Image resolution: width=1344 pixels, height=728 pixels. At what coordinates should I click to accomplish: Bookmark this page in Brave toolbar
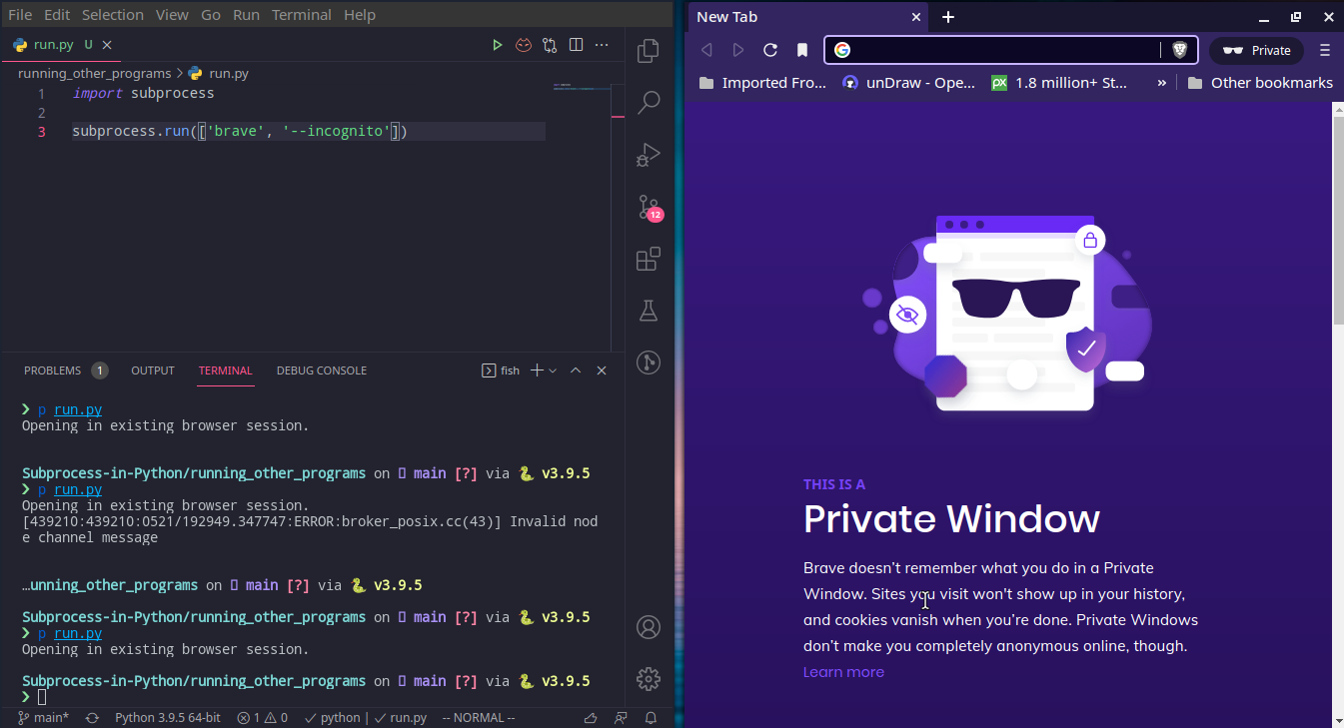tap(801, 50)
